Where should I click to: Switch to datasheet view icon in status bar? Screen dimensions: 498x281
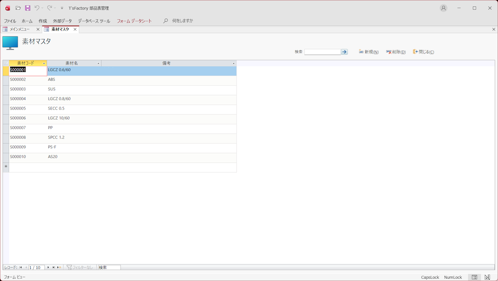[x=474, y=277]
